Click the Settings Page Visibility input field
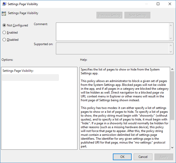 (x=30, y=78)
